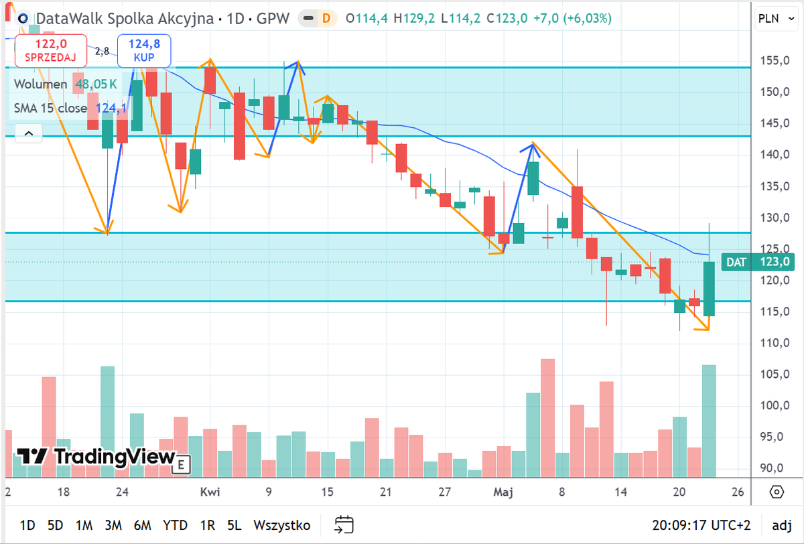Select the 1D time range
This screenshot has width=804, height=544.
pyautogui.click(x=27, y=525)
